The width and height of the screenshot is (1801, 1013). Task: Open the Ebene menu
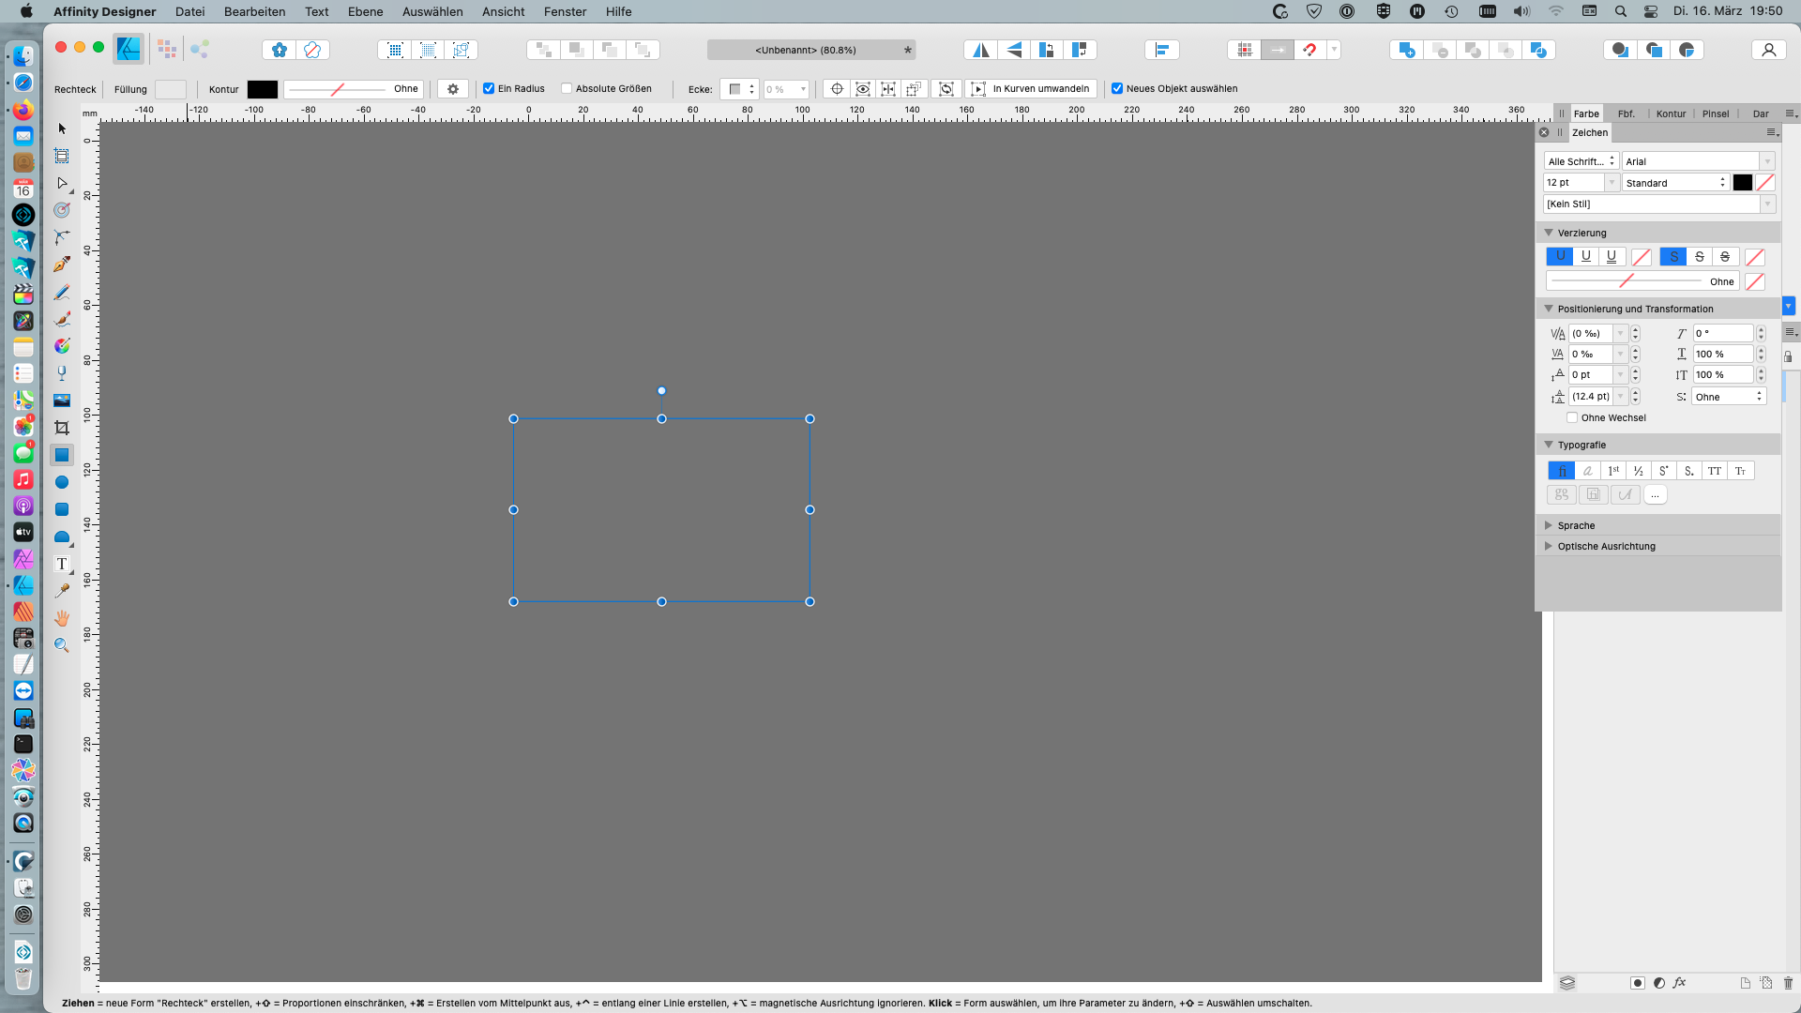(365, 11)
